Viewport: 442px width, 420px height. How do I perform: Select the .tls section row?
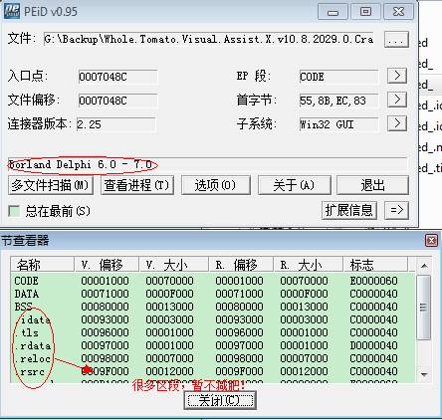pos(212,332)
